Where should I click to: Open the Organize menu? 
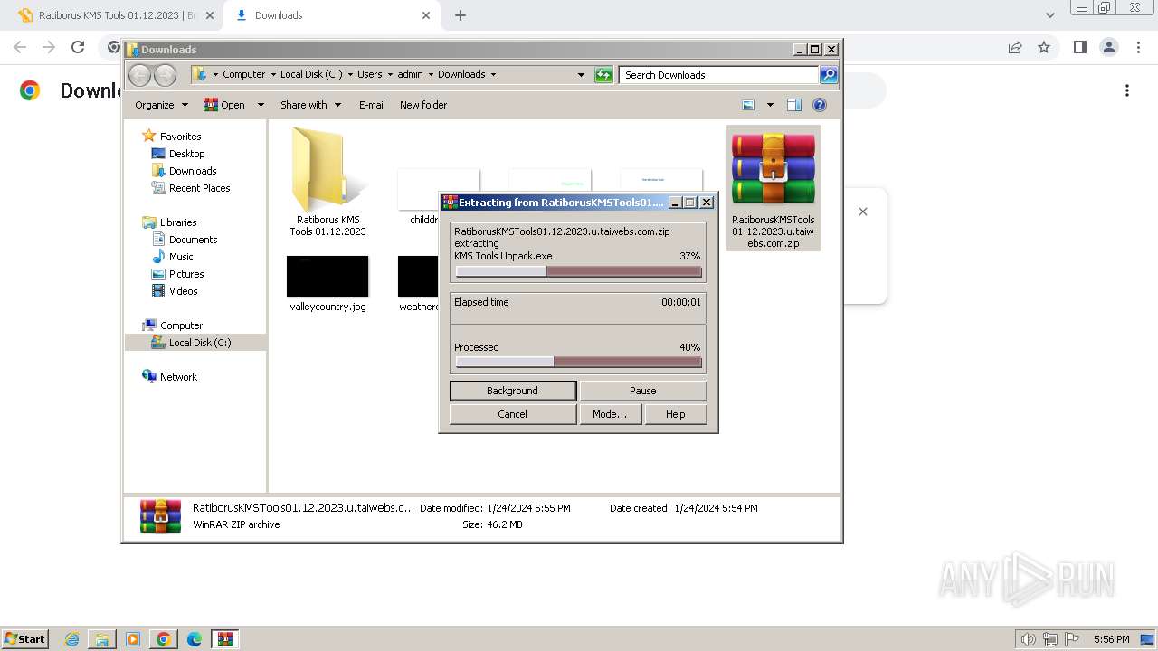(161, 105)
